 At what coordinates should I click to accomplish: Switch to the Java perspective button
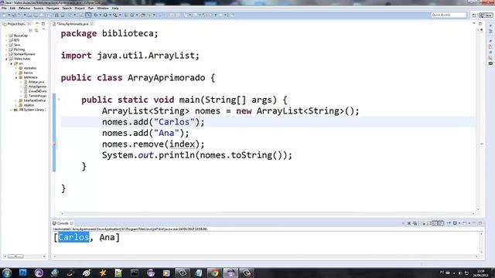click(x=486, y=15)
